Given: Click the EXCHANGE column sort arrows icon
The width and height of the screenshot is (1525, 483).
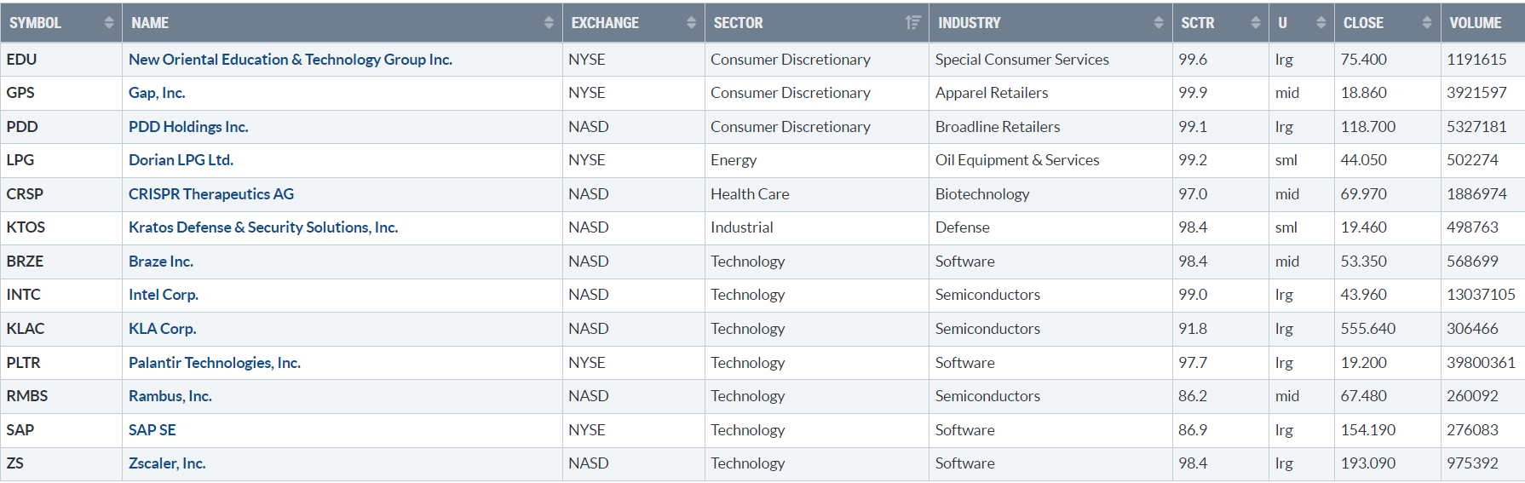Looking at the screenshot, I should click(691, 23).
